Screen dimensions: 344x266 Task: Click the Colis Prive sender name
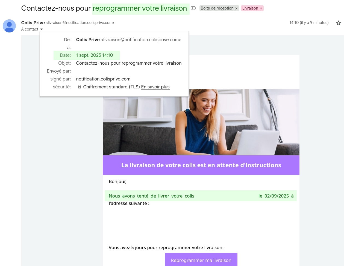[33, 23]
